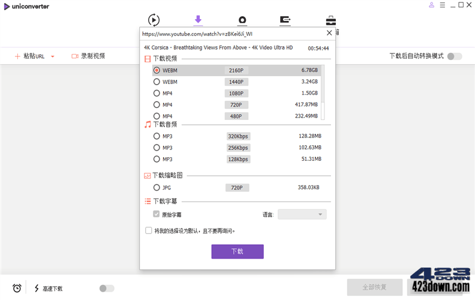The image size is (475, 300).
Task: Toggle the high-speed download switch
Action: click(106, 289)
